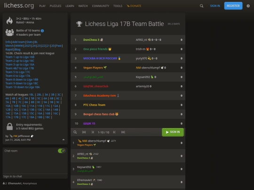Follow Team 5 to Liga 17C link
Viewport: 254px width, 190px height.
(x=18, y=72)
